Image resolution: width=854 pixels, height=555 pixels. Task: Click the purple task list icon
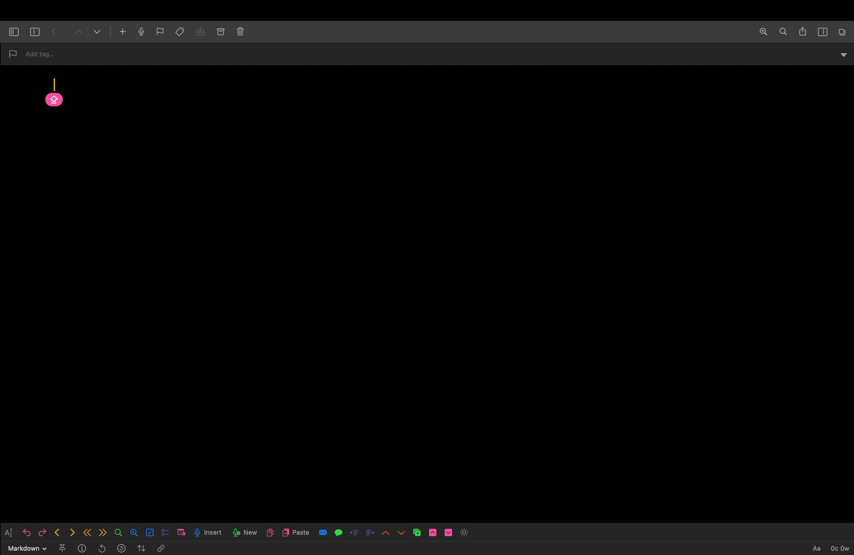coord(165,532)
